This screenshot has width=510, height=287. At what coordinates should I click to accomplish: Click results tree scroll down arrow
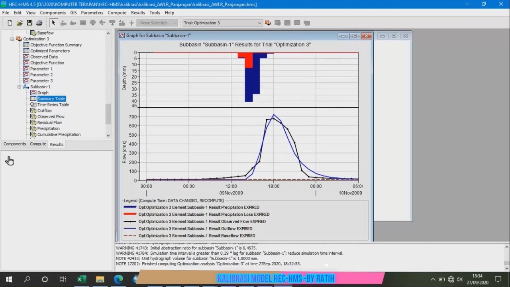coord(108,136)
